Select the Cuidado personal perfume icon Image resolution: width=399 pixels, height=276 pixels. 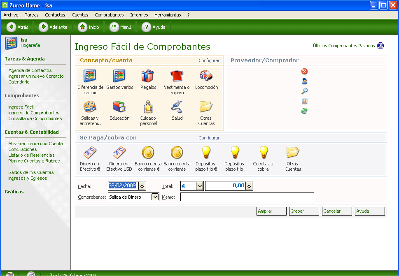pyautogui.click(x=148, y=107)
